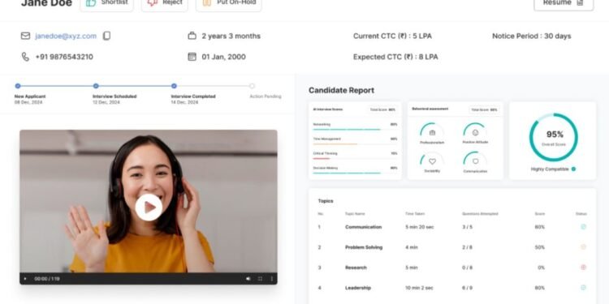This screenshot has height=304, width=609.
Task: Click 'Expected CTC (₹) : 8 LPA' text
Action: click(395, 57)
